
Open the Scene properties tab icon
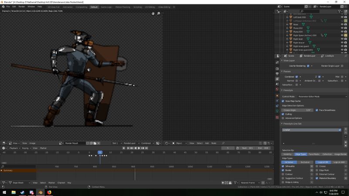pyautogui.click(x=277, y=84)
